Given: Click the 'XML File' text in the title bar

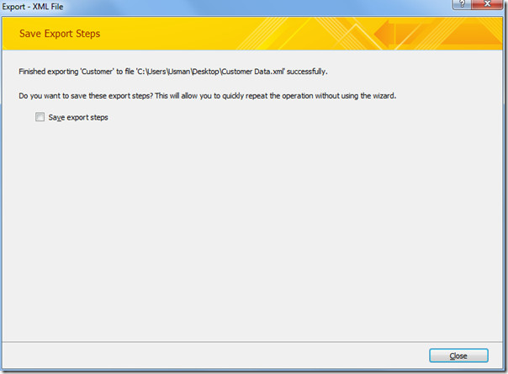Looking at the screenshot, I should point(48,7).
